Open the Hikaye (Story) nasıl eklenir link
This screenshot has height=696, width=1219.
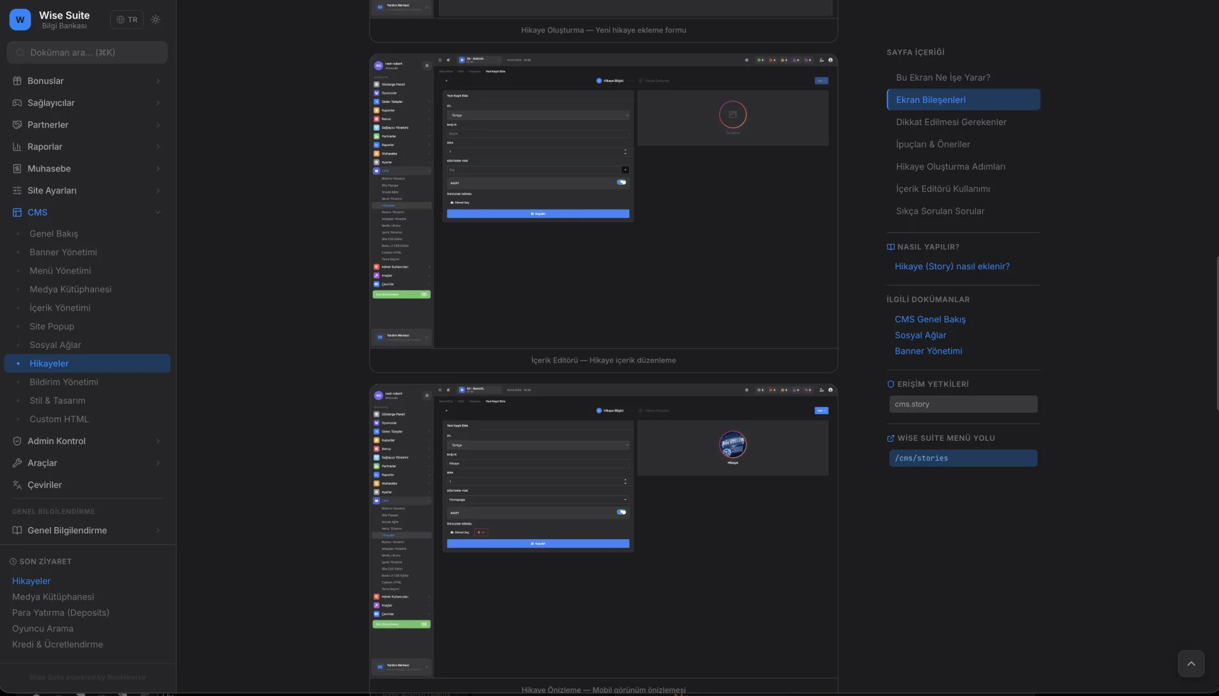[x=952, y=267]
